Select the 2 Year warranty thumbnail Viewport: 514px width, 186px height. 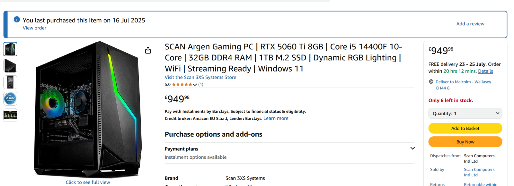[x=10, y=98]
